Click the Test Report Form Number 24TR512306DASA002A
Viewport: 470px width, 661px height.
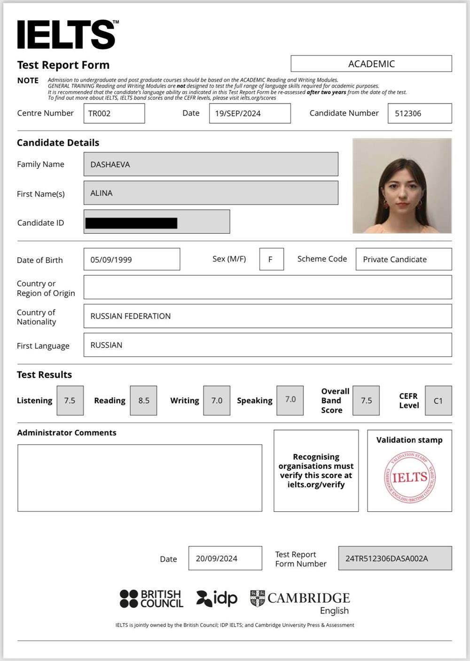point(395,558)
